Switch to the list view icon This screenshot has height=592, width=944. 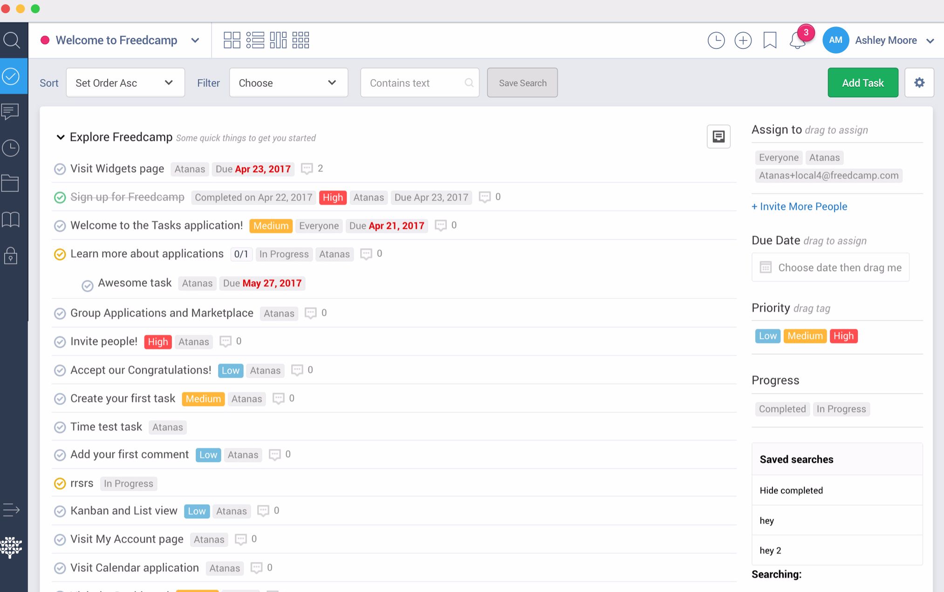(255, 40)
